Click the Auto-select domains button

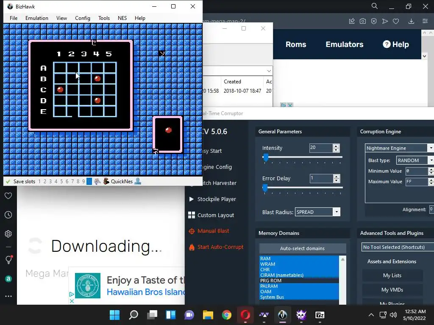[x=302, y=248]
